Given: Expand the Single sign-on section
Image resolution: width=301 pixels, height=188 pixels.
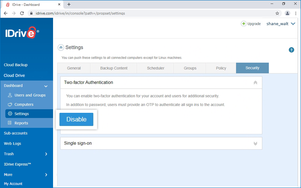Looking at the screenshot, I should 255,143.
